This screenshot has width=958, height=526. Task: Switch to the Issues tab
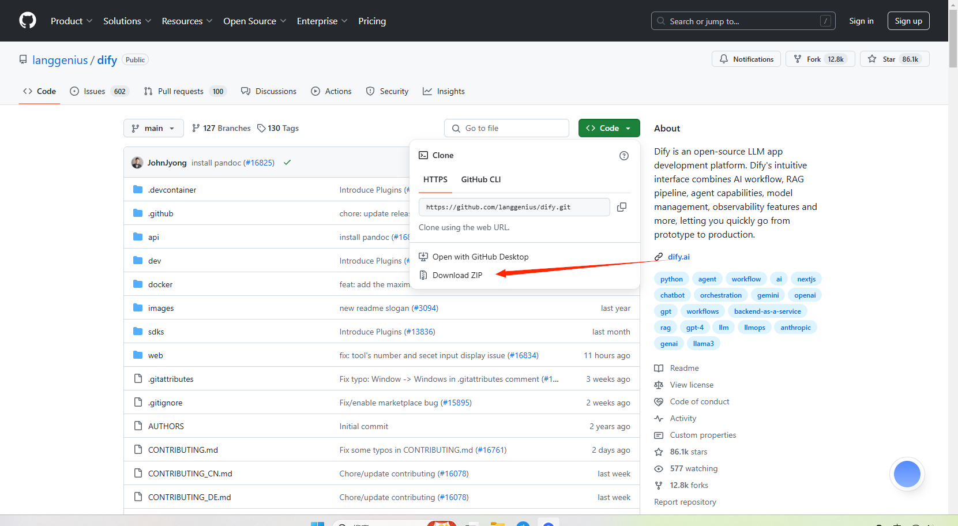(x=99, y=91)
